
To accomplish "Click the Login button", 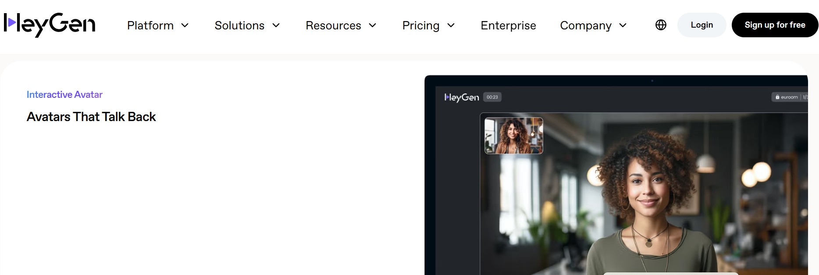I will (x=702, y=25).
